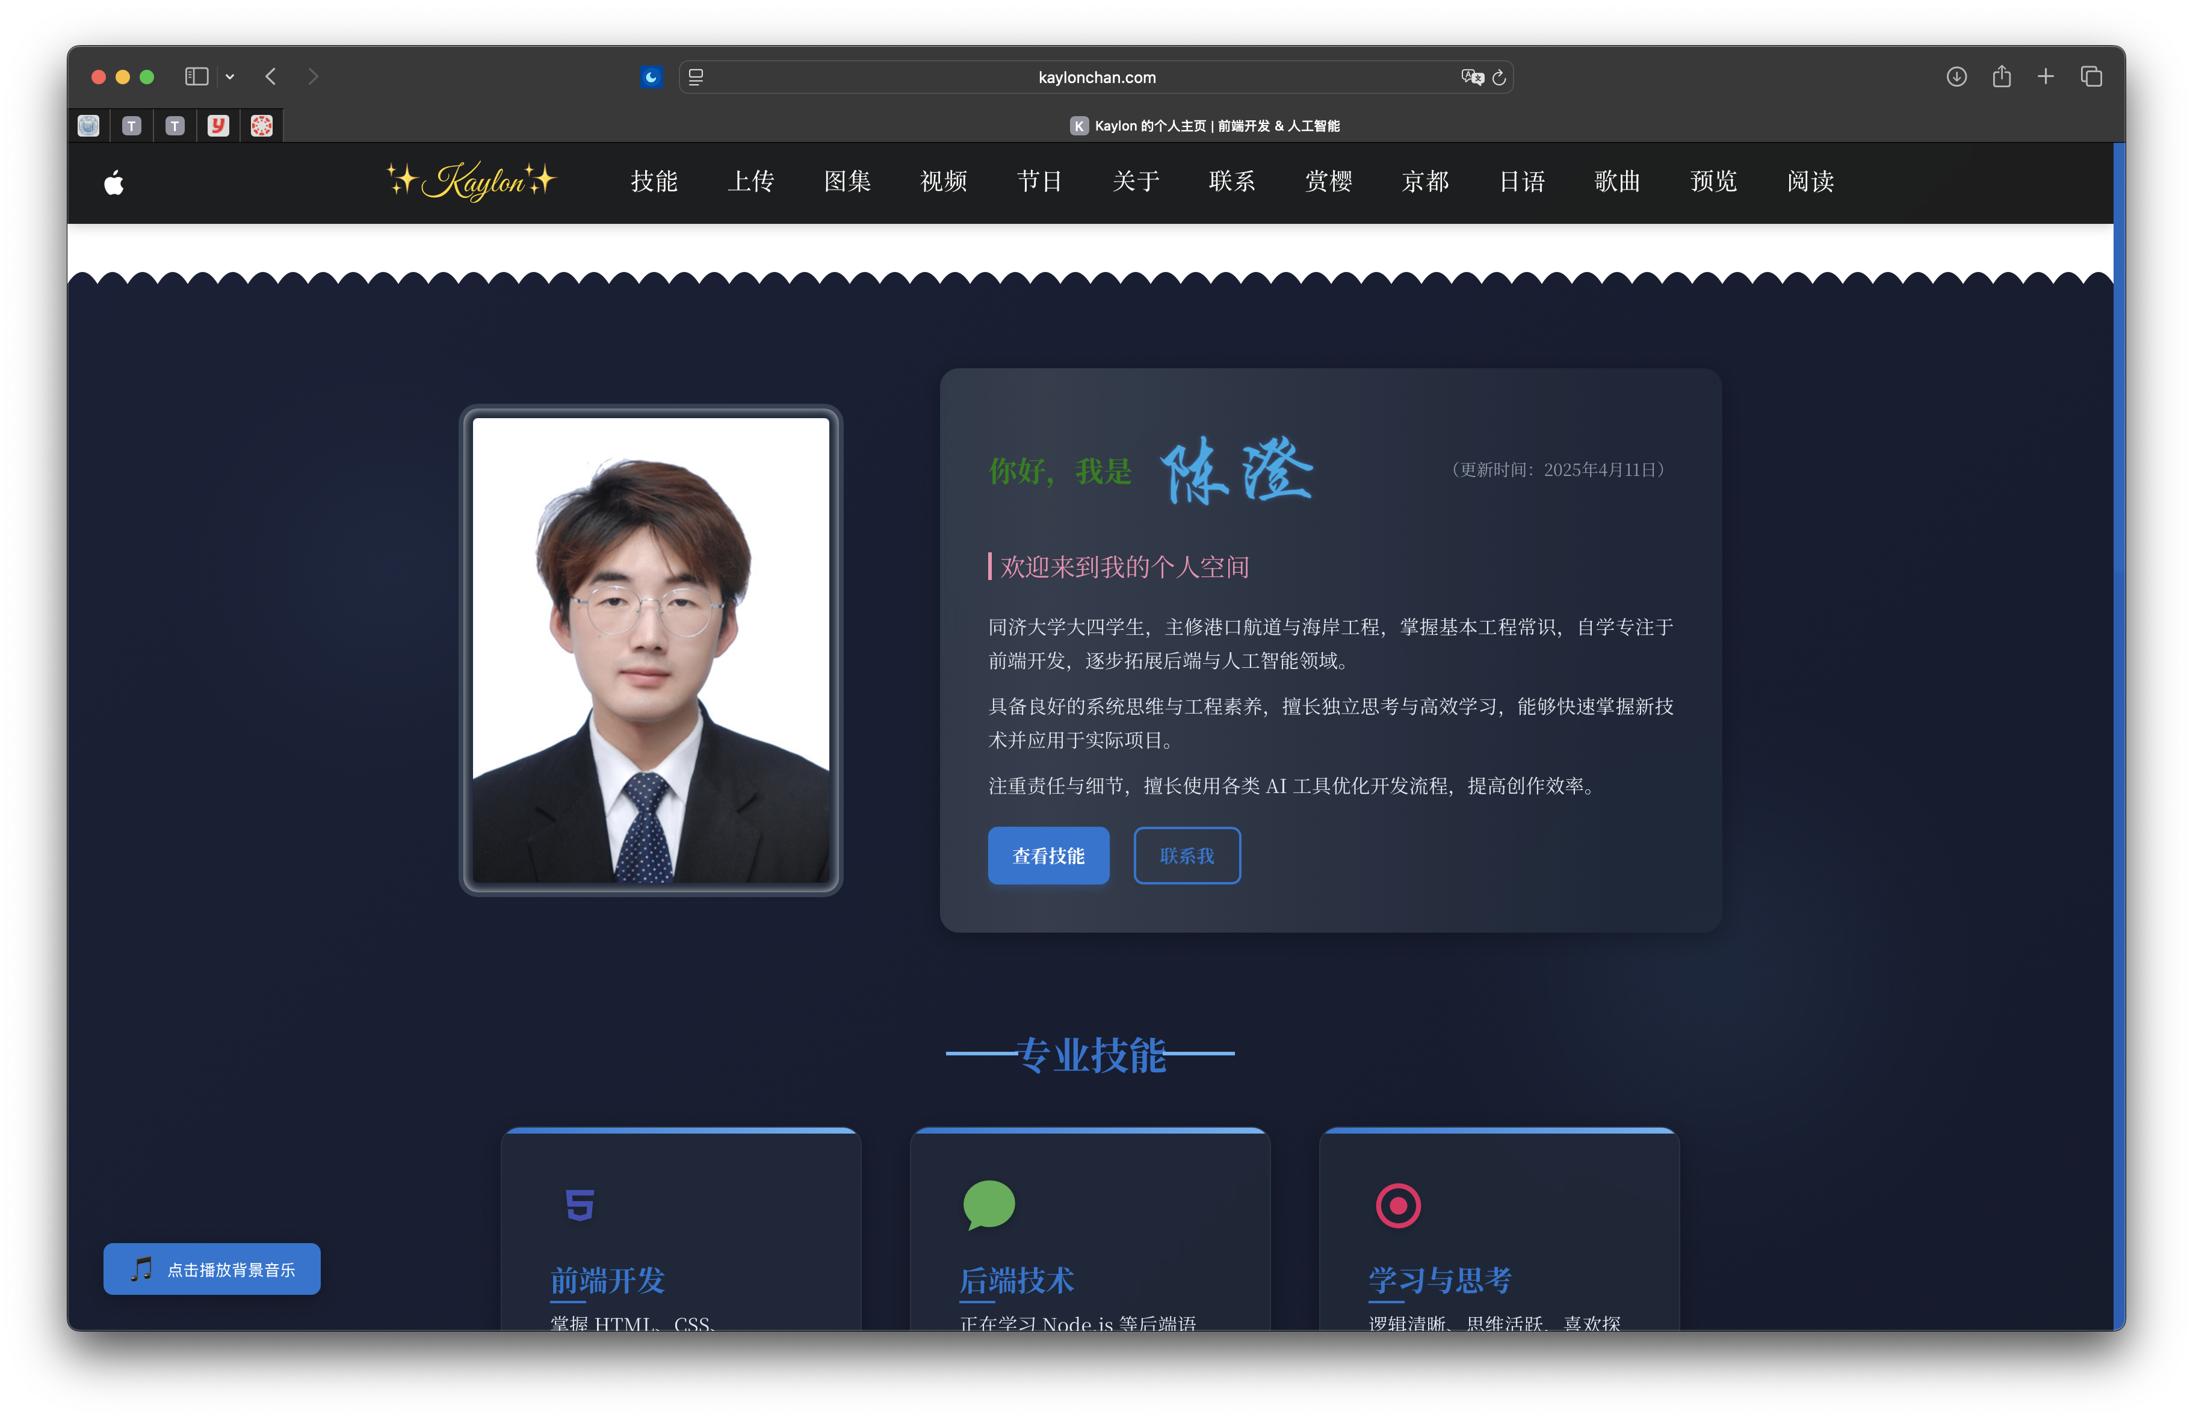
Task: Click the 学习与思考 card heading
Action: (x=1440, y=1279)
